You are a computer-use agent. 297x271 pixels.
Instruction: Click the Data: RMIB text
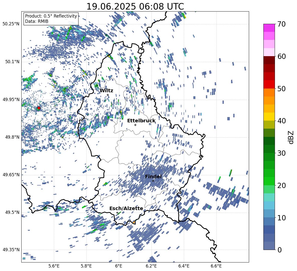[37, 21]
